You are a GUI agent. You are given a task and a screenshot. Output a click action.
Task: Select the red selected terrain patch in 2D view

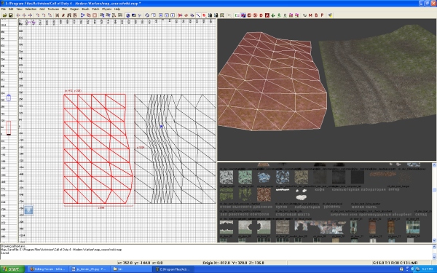coord(98,149)
